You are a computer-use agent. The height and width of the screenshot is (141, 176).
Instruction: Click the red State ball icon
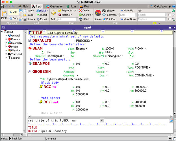98,13
